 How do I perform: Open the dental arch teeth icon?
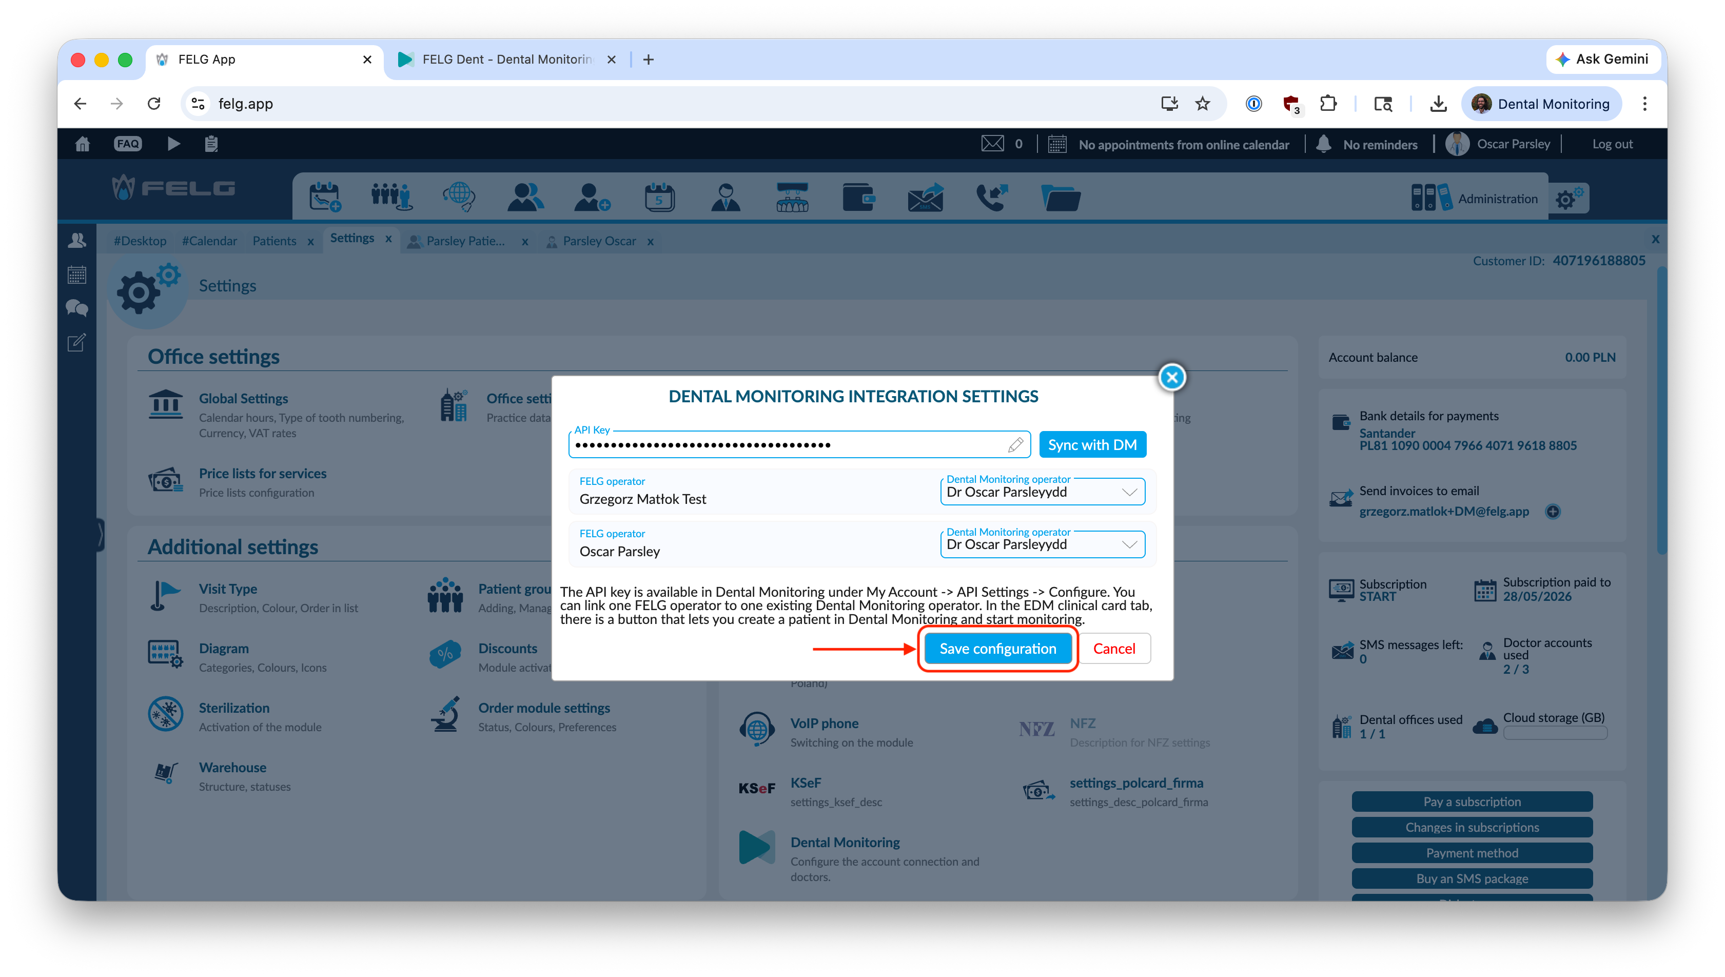tap(792, 197)
